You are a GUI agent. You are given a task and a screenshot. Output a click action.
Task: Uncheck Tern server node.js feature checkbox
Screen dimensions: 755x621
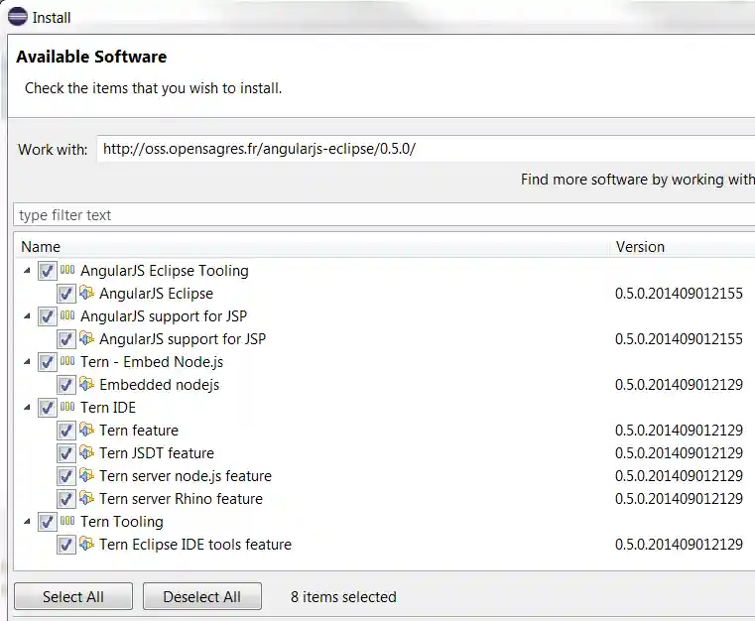click(x=65, y=476)
